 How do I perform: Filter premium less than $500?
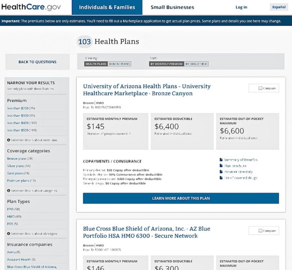(22, 130)
